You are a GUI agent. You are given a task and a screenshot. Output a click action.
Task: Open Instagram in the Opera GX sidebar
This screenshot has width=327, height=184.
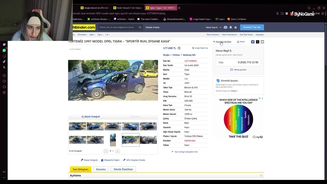coord(4,56)
